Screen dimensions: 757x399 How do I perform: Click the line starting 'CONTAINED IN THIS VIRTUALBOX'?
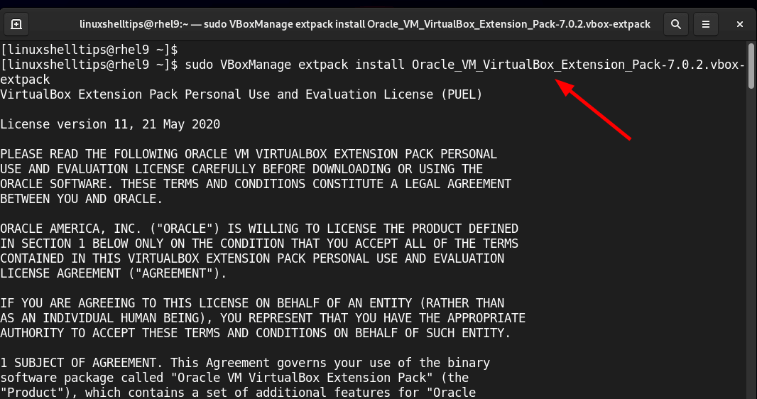click(x=252, y=258)
